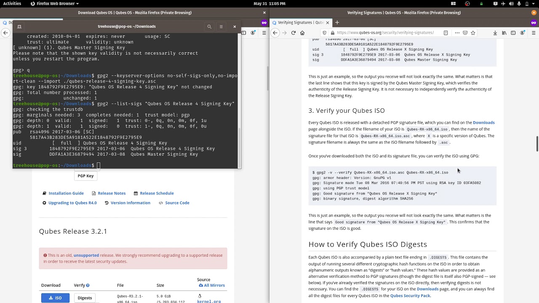Click the Digests button for Qubes-R3.2.1
Image resolution: width=539 pixels, height=303 pixels.
(x=85, y=298)
